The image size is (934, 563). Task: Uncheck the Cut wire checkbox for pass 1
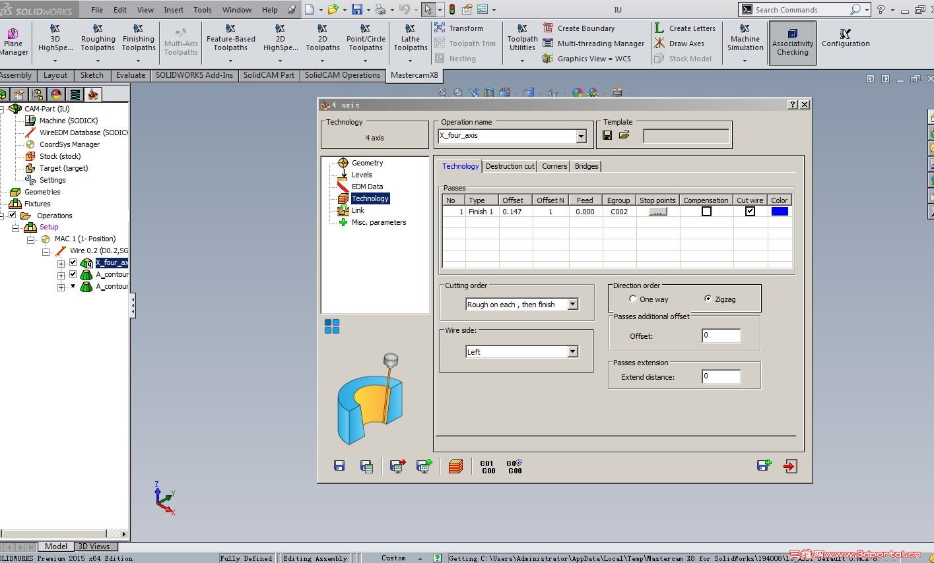(750, 212)
